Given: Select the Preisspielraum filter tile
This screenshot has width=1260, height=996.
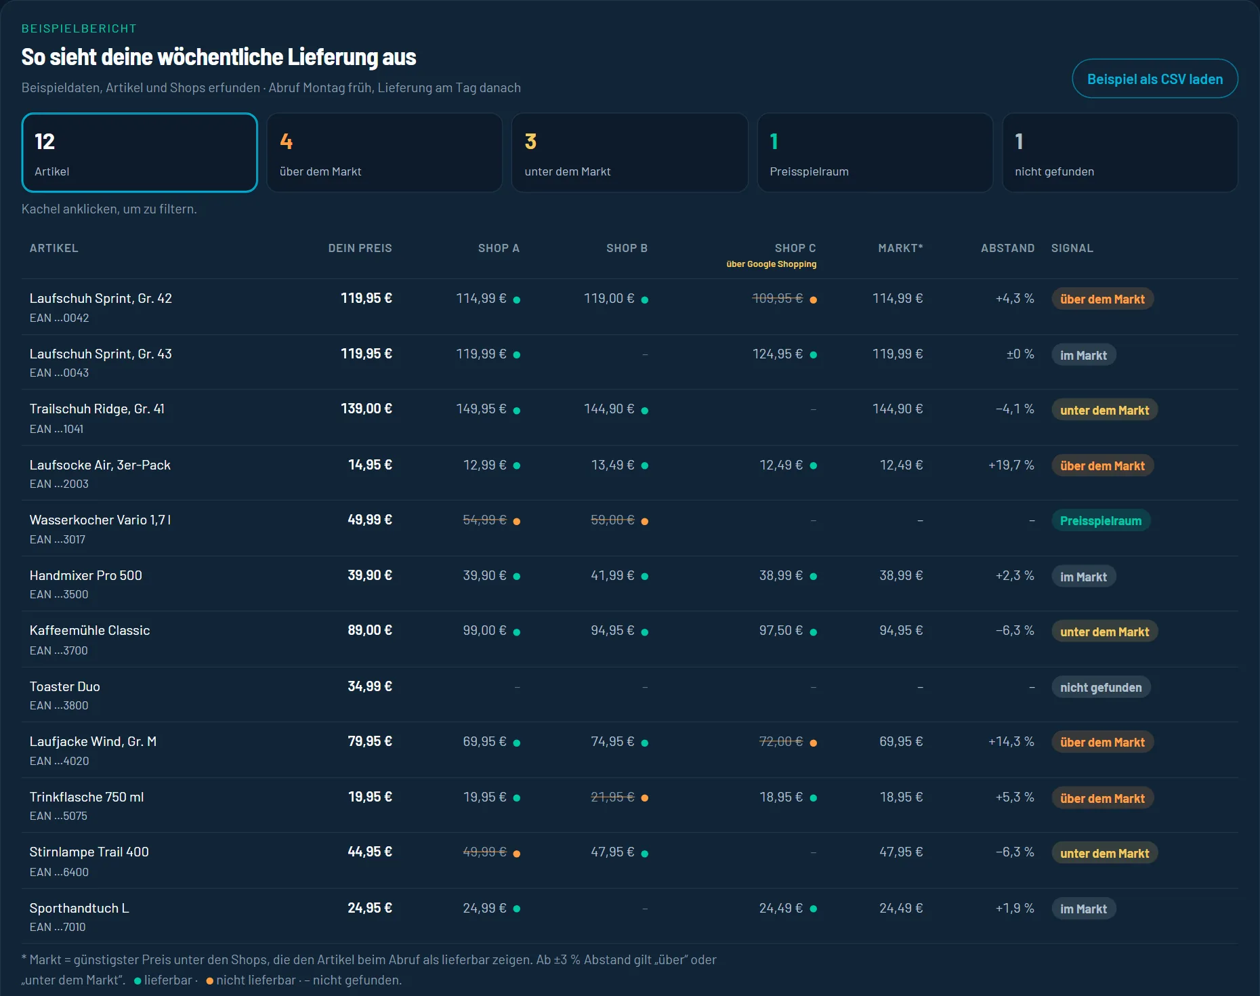Looking at the screenshot, I should coord(875,152).
